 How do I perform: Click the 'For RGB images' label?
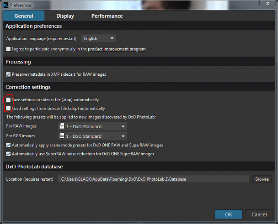point(21,136)
